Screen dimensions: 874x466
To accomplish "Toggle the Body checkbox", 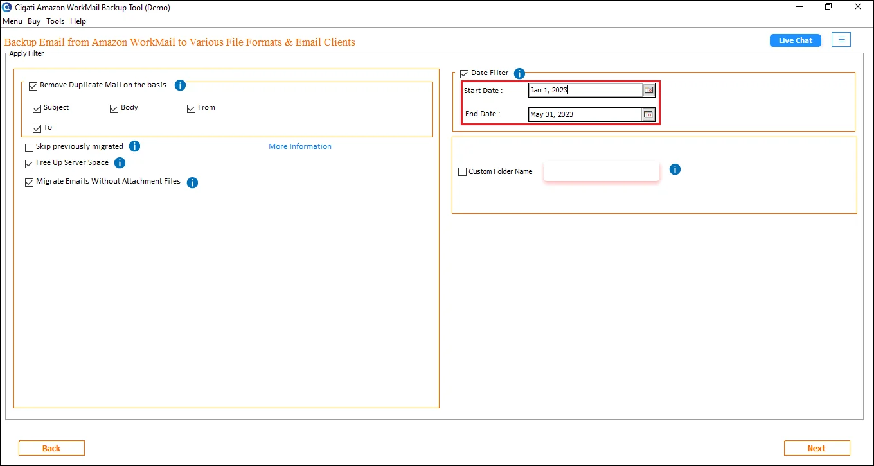I will (x=114, y=108).
